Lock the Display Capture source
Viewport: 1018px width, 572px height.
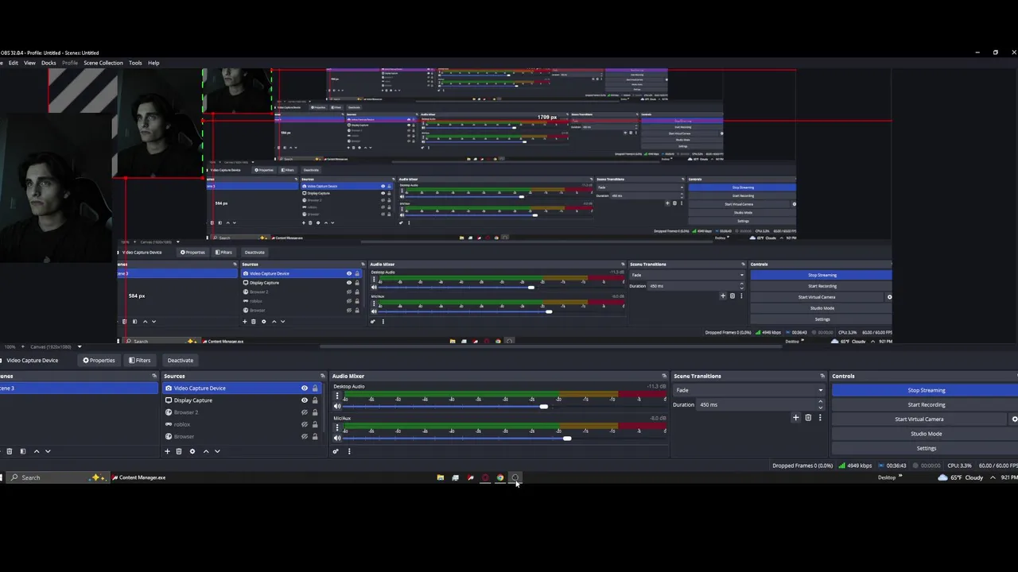[x=315, y=400]
